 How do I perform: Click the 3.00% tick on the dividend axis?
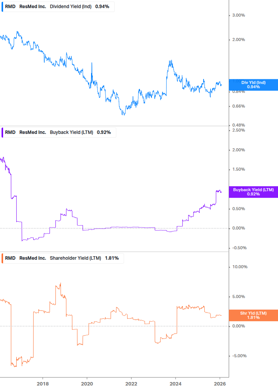click(x=238, y=15)
